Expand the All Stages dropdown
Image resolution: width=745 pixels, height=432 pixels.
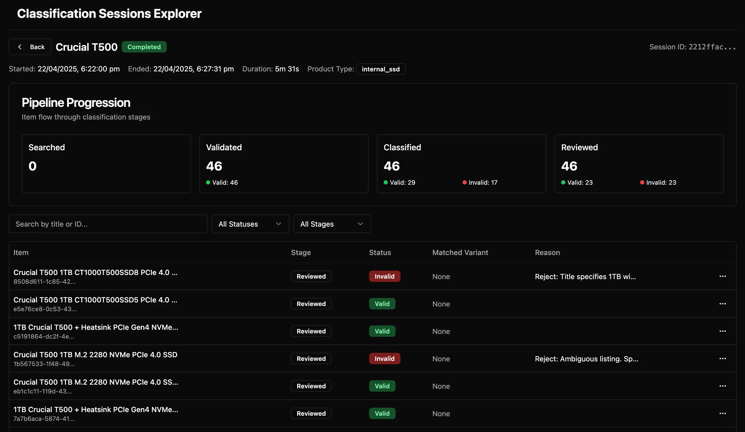[x=332, y=224]
